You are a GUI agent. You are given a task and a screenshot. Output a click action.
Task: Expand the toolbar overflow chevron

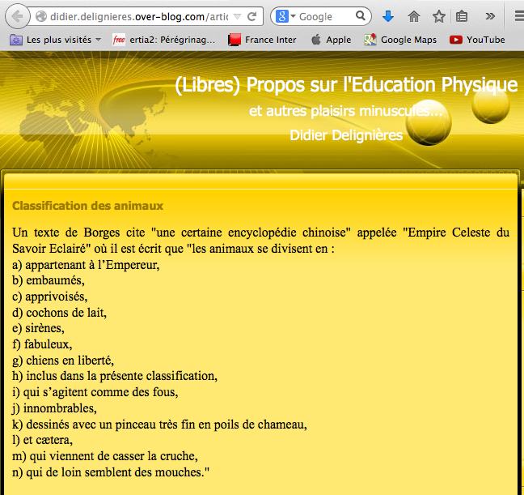point(490,16)
